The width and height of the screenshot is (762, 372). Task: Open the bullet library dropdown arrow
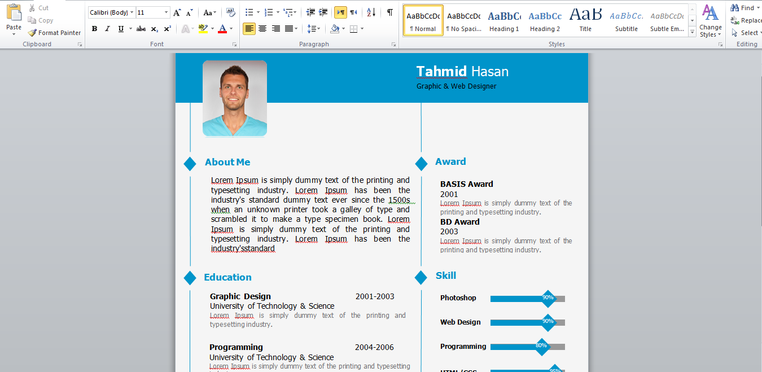click(258, 12)
